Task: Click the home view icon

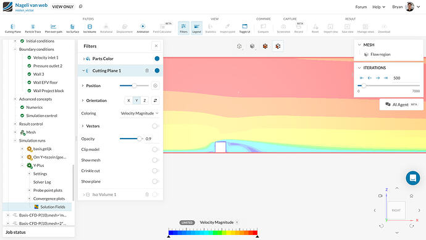Action: [411, 196]
